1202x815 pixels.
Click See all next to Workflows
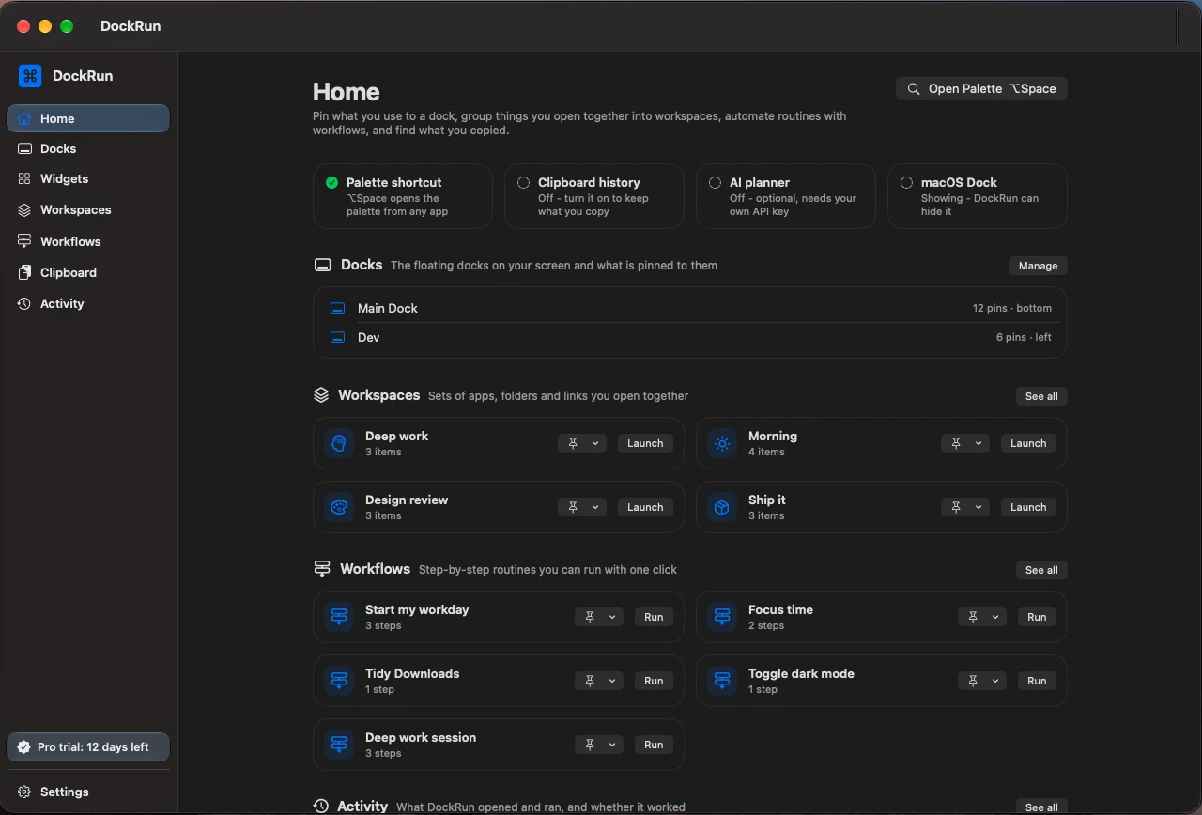tap(1041, 570)
